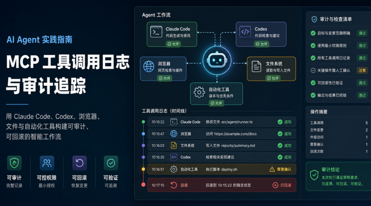The width and height of the screenshot is (371, 206).
Task: Click the Claude Code terminal icon in workflow
Action: point(156,32)
